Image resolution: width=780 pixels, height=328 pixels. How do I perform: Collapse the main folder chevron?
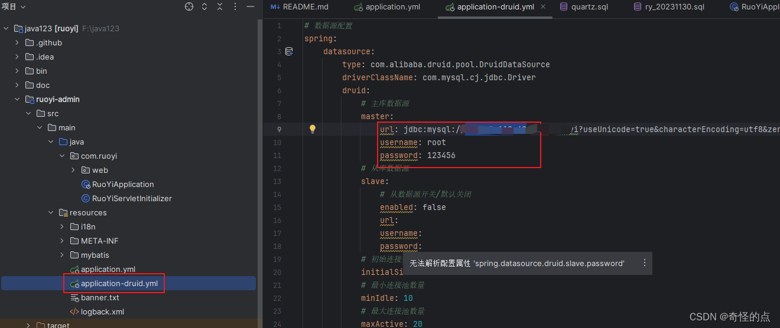(x=40, y=128)
